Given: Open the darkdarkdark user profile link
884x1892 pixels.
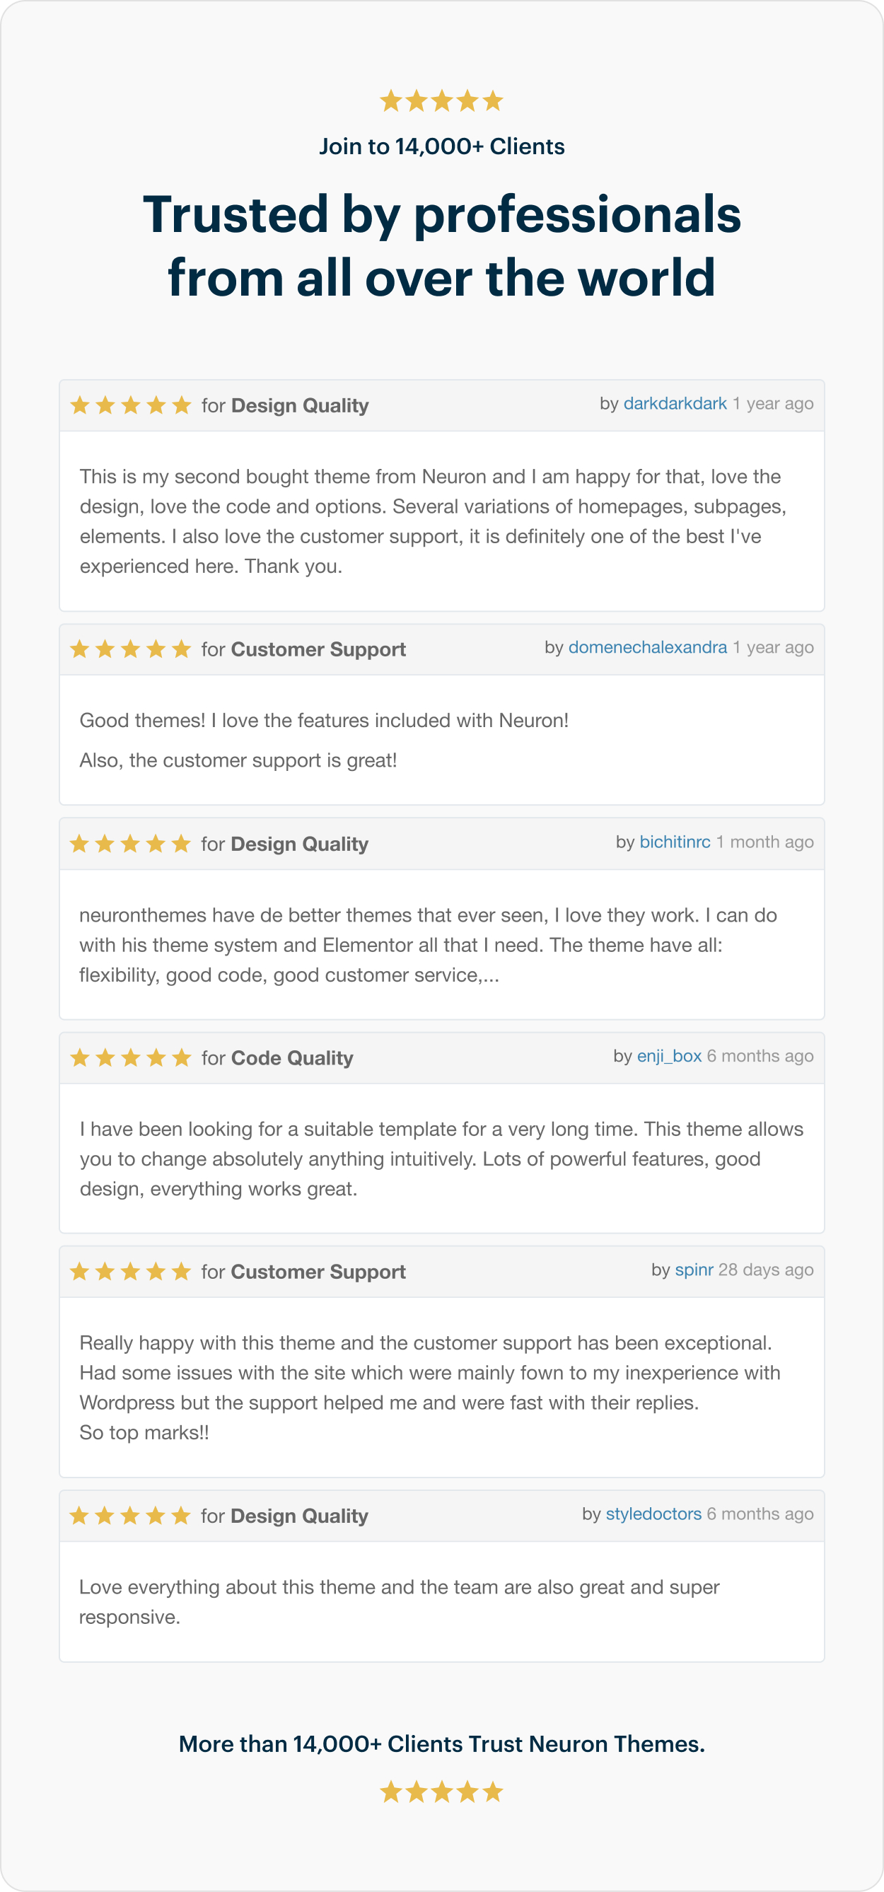Looking at the screenshot, I should pyautogui.click(x=675, y=404).
